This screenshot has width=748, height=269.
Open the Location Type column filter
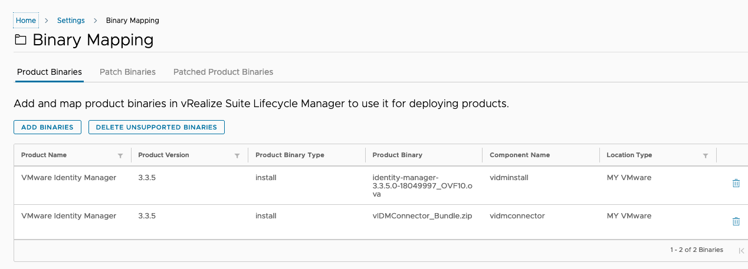705,156
